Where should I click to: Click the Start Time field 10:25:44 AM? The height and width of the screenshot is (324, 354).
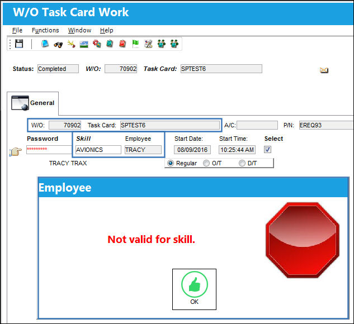tap(237, 150)
